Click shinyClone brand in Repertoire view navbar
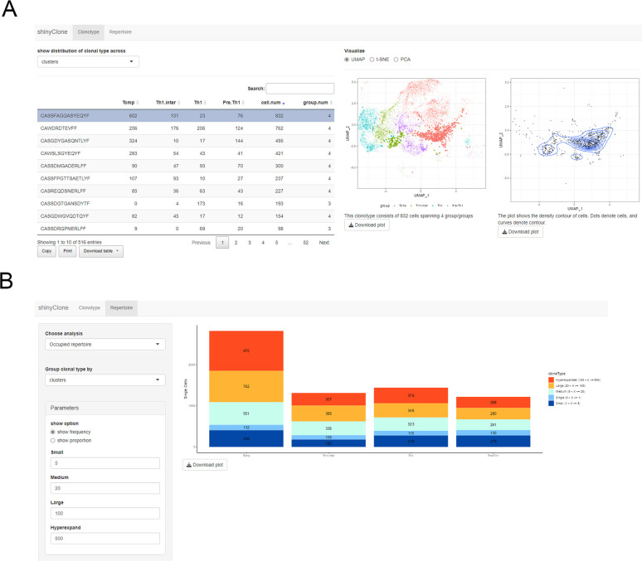The width and height of the screenshot is (642, 561). [53, 307]
